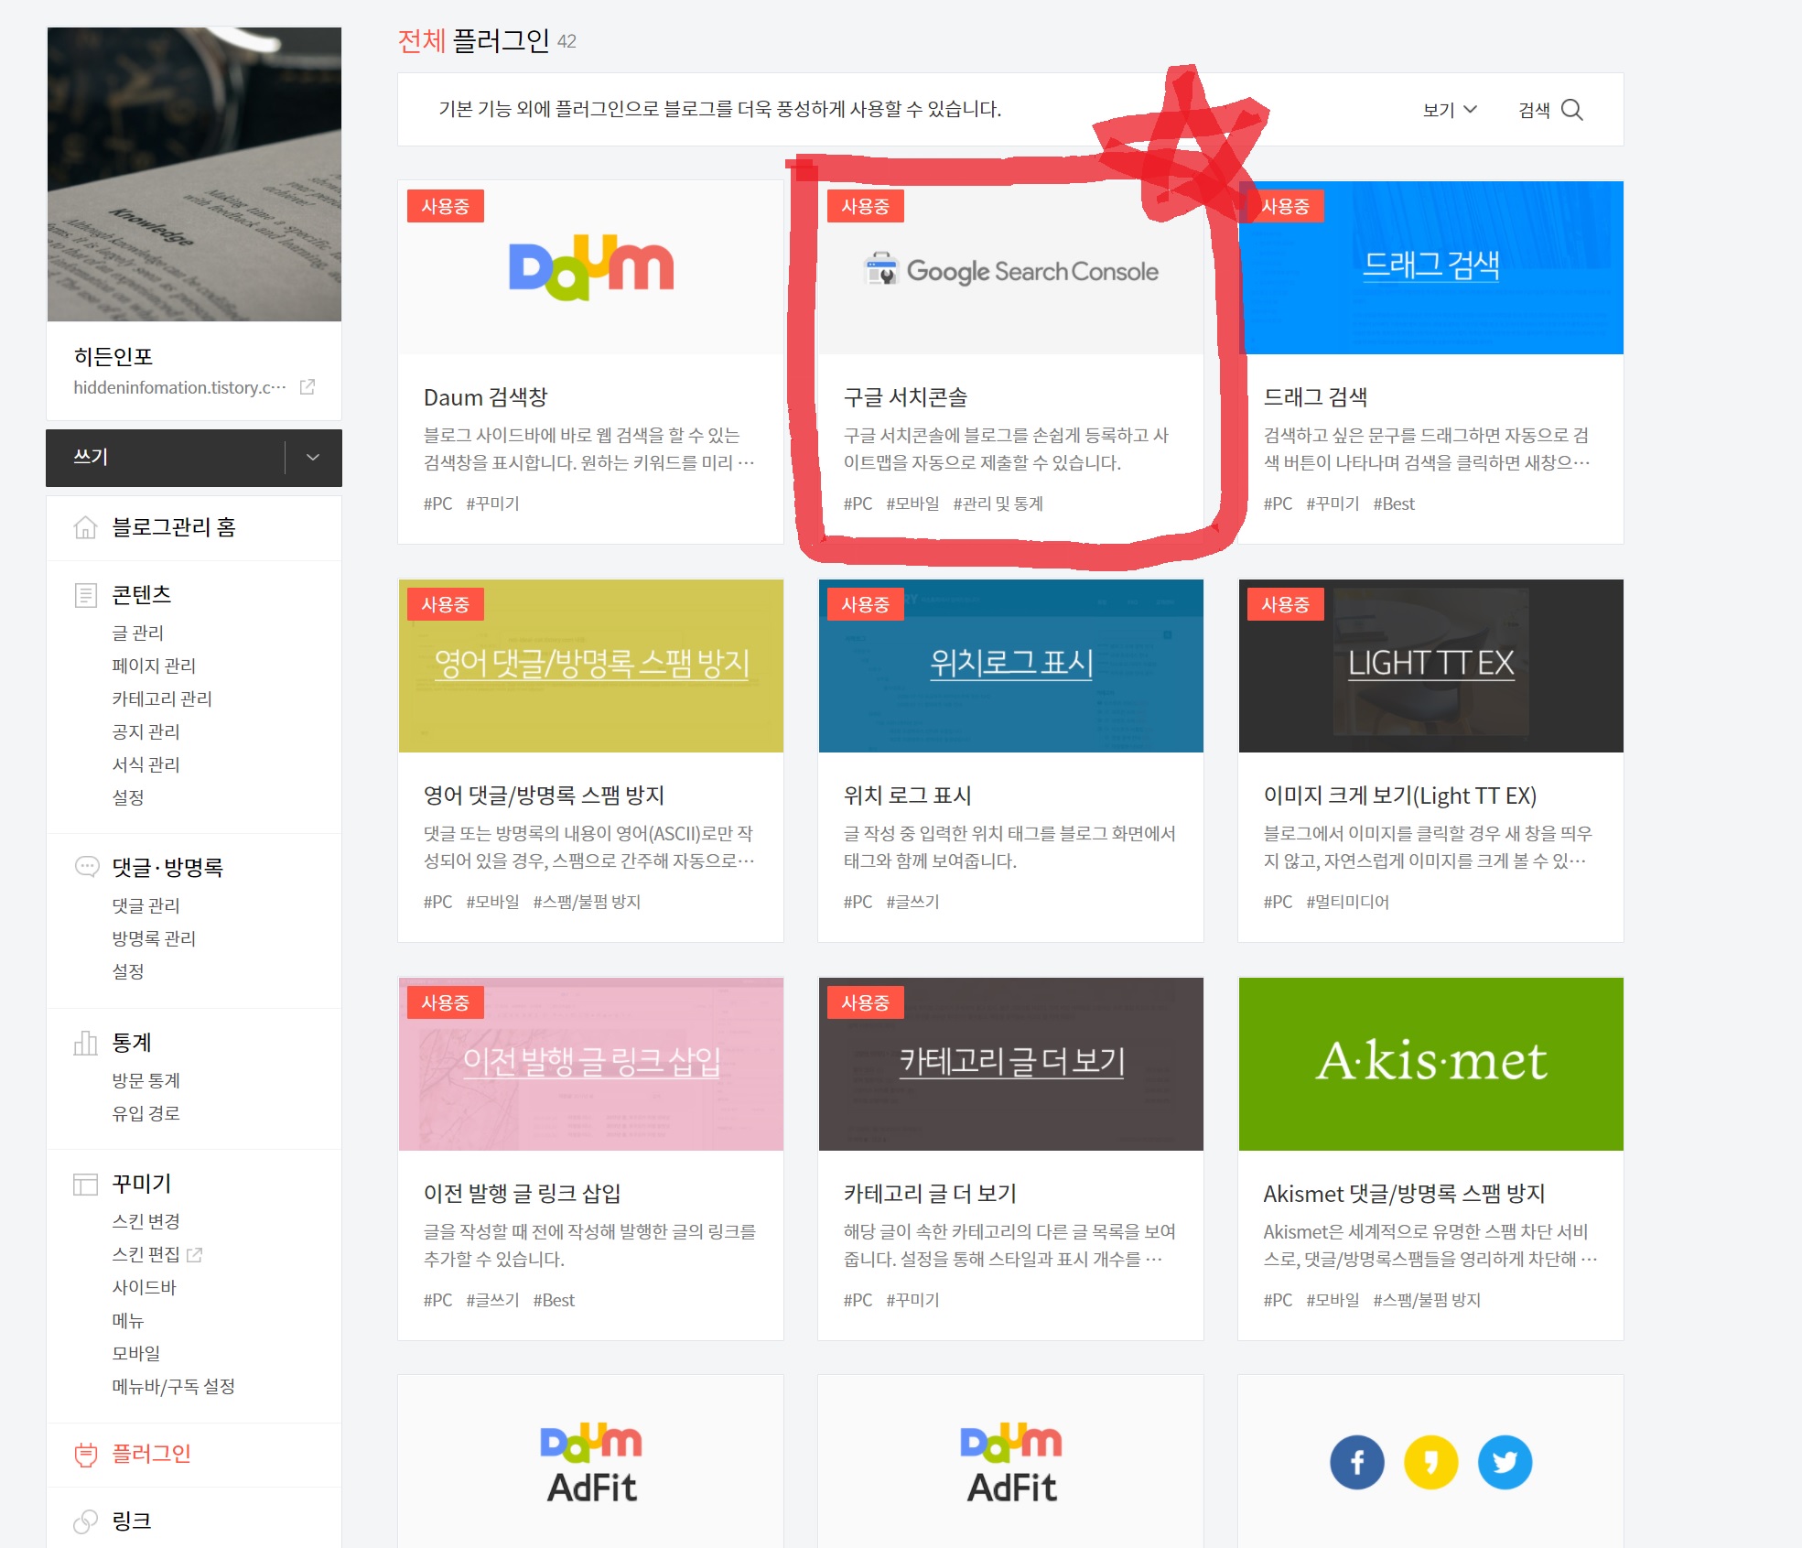The width and height of the screenshot is (1802, 1548).
Task: Open the Akismet green banner
Action: [x=1430, y=1064]
